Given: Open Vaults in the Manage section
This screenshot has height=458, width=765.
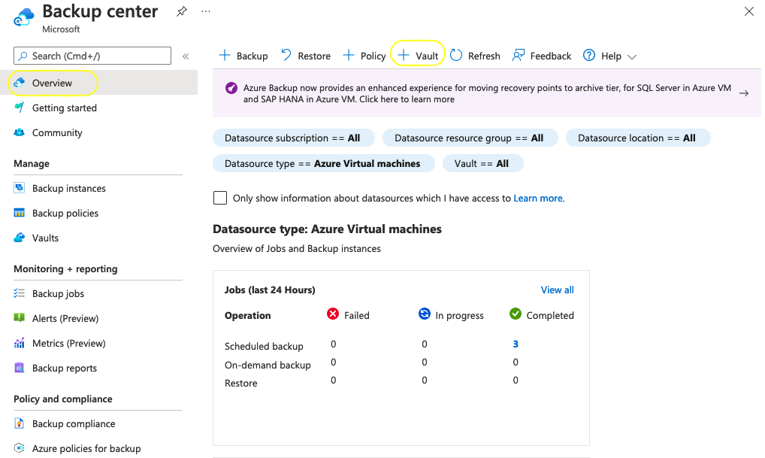Looking at the screenshot, I should click(x=45, y=238).
